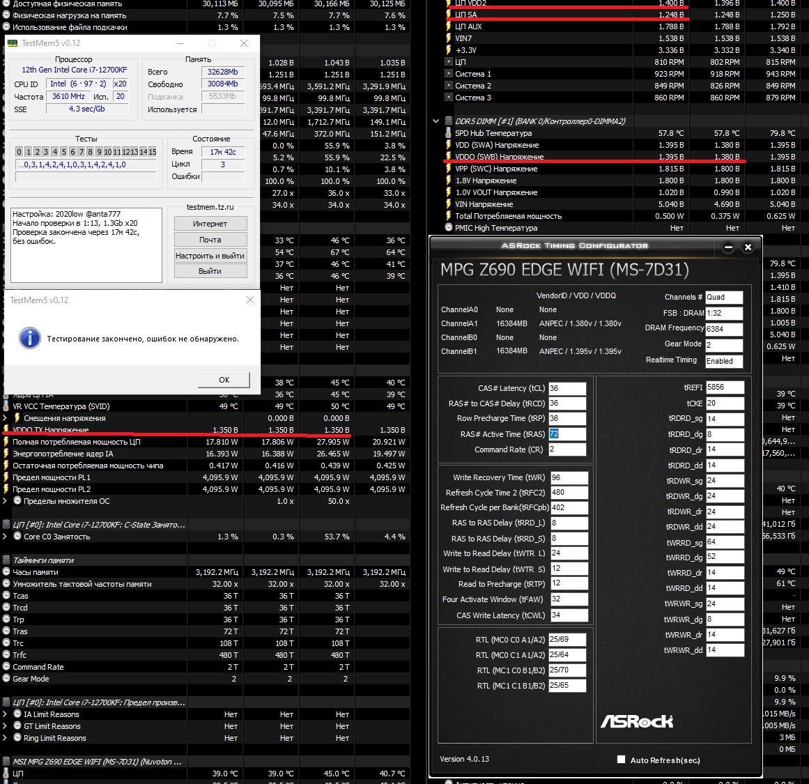Expand the Core C0 Занятость entry

[x=5, y=537]
